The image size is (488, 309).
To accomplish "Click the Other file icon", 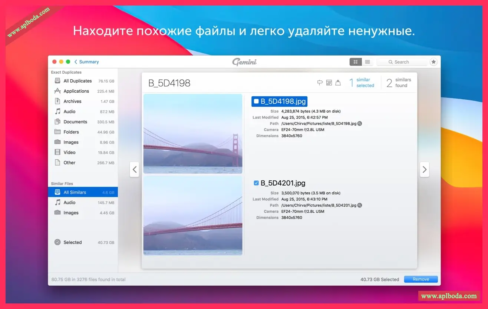I will [57, 162].
